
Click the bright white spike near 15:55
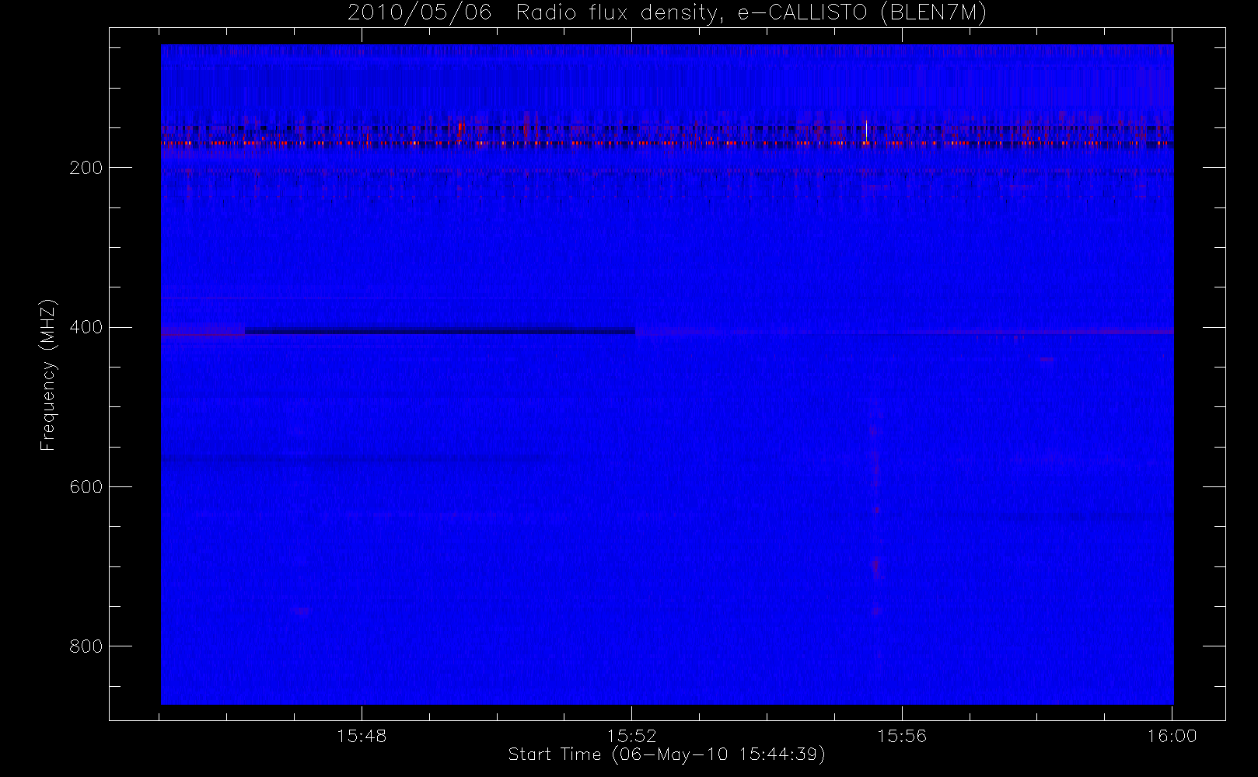[866, 131]
